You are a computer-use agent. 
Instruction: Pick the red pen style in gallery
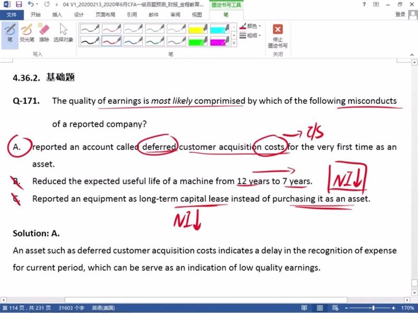112,40
